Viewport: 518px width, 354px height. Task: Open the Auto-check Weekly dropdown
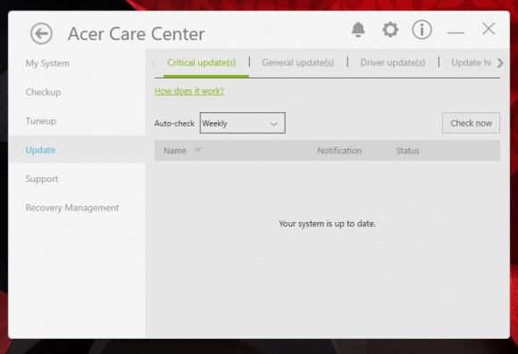click(x=243, y=123)
